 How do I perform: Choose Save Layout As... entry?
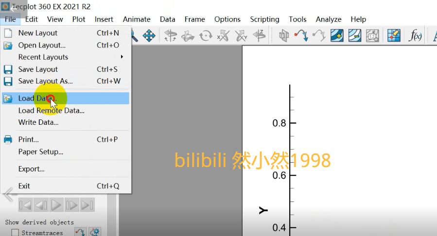pyautogui.click(x=66, y=81)
